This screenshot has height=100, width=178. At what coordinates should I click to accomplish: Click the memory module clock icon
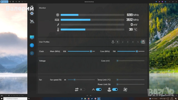[57, 20]
